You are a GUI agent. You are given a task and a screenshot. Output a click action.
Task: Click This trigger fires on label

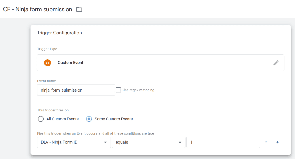(53, 110)
